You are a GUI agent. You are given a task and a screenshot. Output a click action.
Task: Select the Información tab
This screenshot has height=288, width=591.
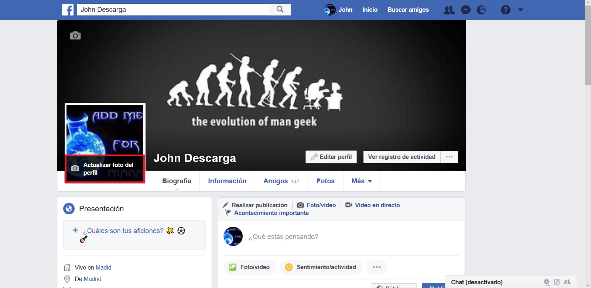227,181
